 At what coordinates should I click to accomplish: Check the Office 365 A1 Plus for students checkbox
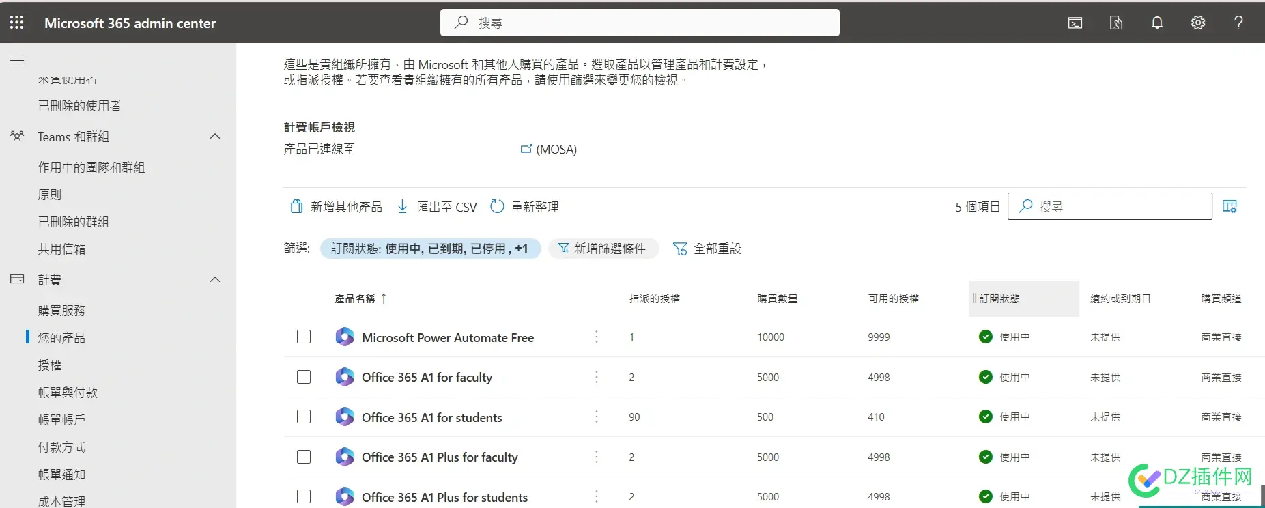304,496
